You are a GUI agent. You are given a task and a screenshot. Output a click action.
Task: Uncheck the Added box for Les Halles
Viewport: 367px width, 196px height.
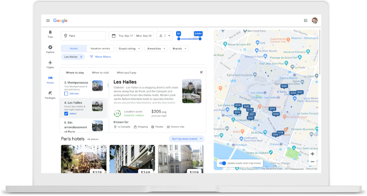point(67,114)
